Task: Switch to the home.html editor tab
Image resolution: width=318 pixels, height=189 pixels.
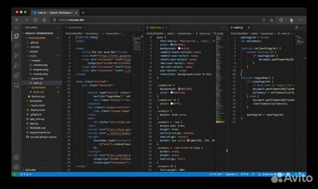Action: point(75,27)
